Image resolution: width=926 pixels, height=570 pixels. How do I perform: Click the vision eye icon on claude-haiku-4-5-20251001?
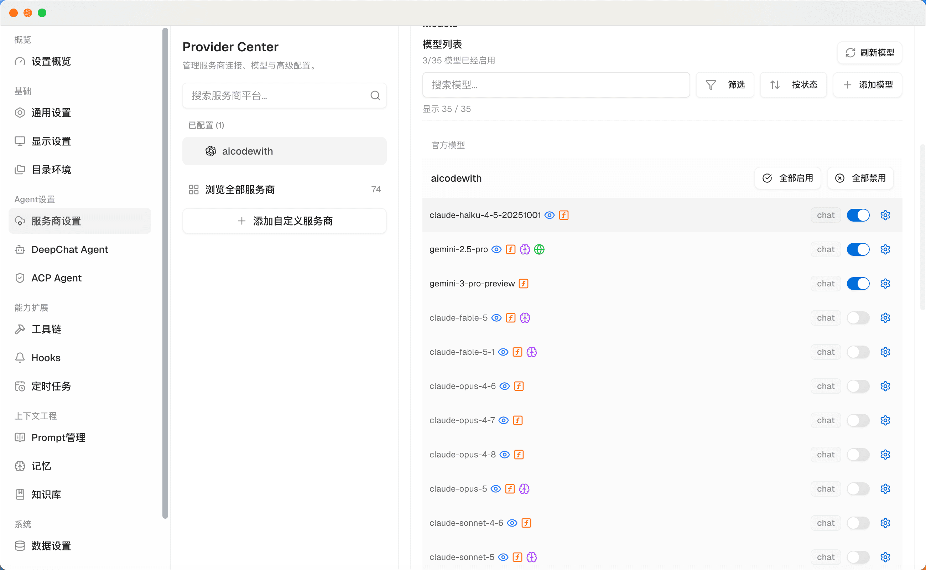tap(550, 215)
